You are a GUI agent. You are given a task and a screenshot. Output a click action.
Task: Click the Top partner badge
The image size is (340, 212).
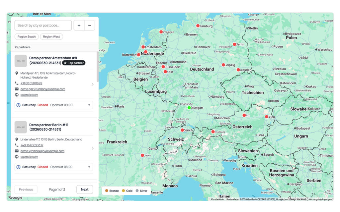point(74,63)
